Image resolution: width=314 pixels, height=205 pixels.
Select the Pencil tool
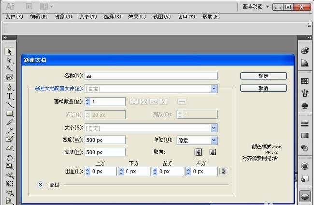pyautogui.click(x=9, y=131)
